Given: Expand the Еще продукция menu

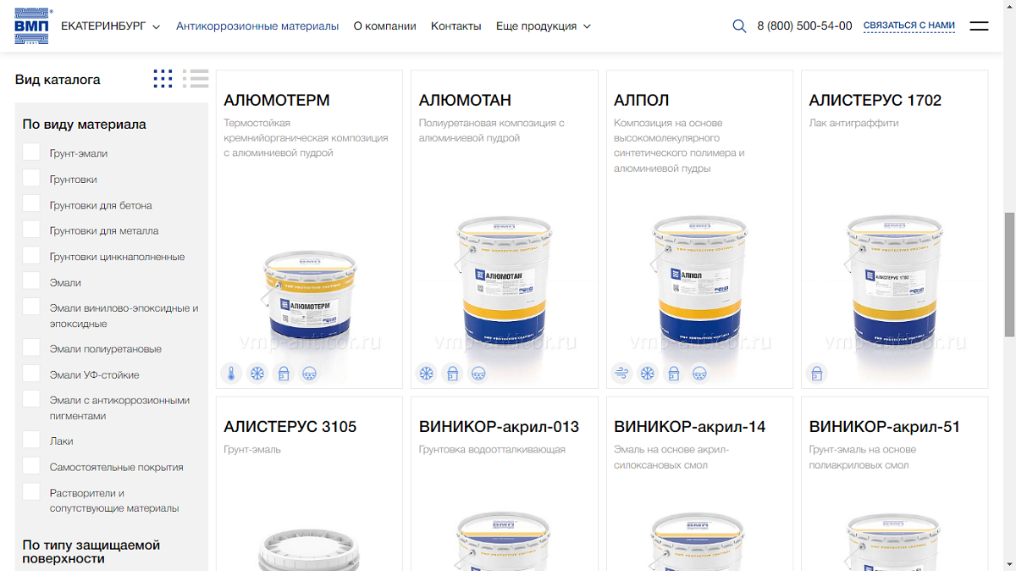Looking at the screenshot, I should point(544,26).
